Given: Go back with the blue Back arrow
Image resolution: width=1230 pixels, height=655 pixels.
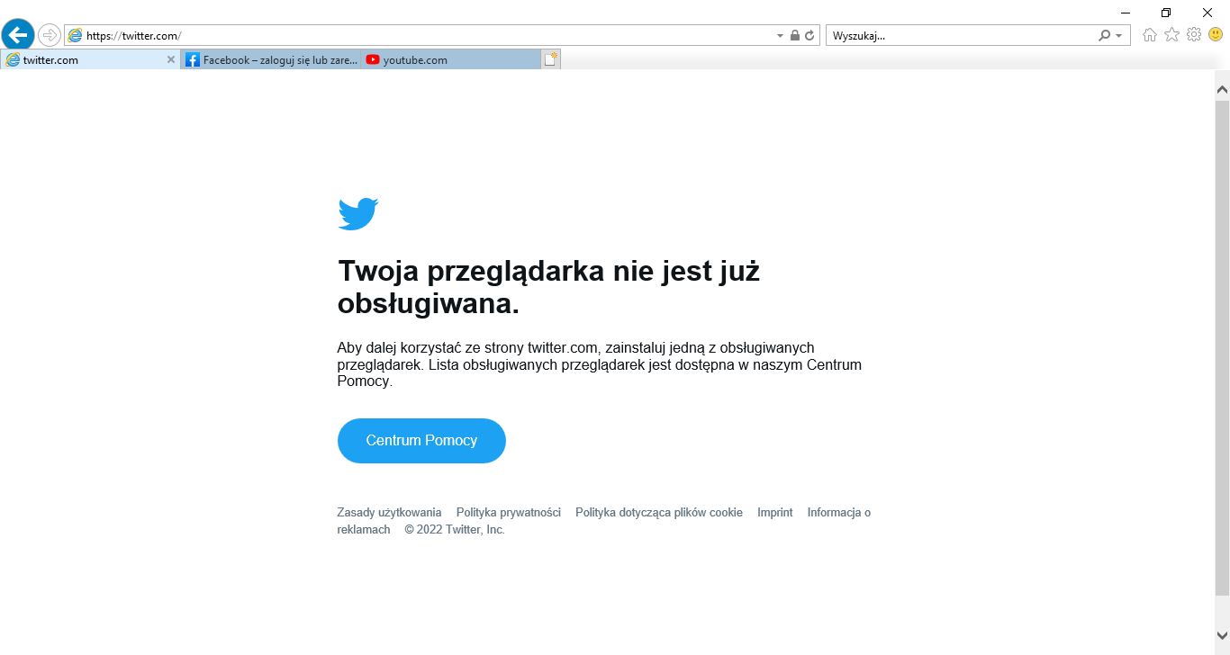Looking at the screenshot, I should 18,35.
